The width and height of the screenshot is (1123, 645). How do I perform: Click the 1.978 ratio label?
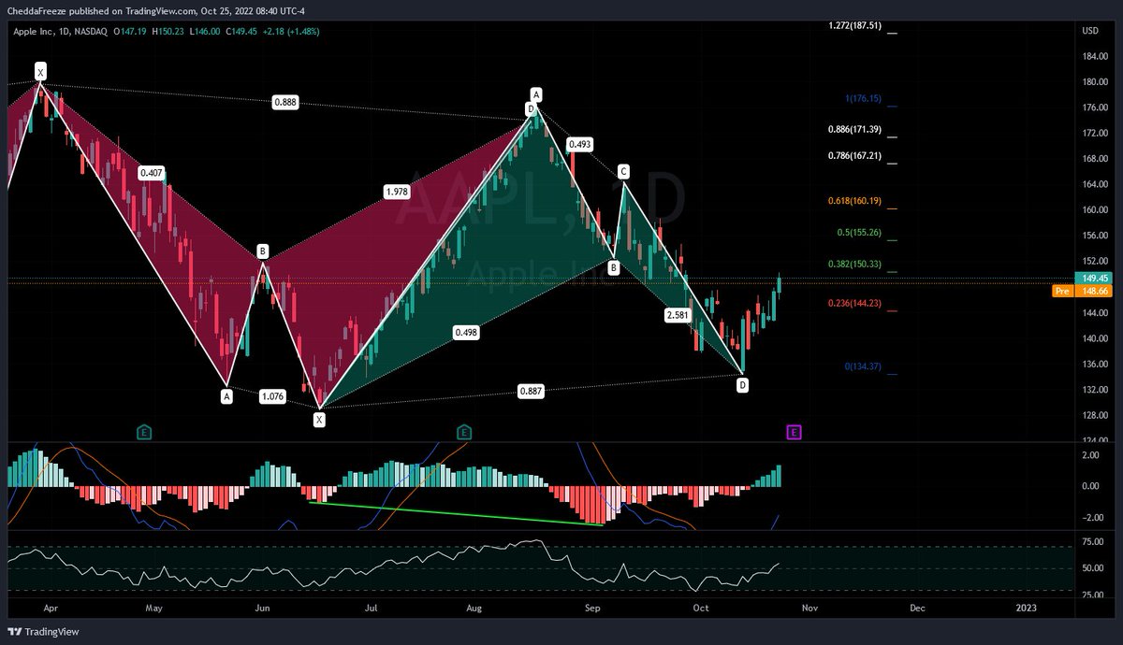coord(396,192)
